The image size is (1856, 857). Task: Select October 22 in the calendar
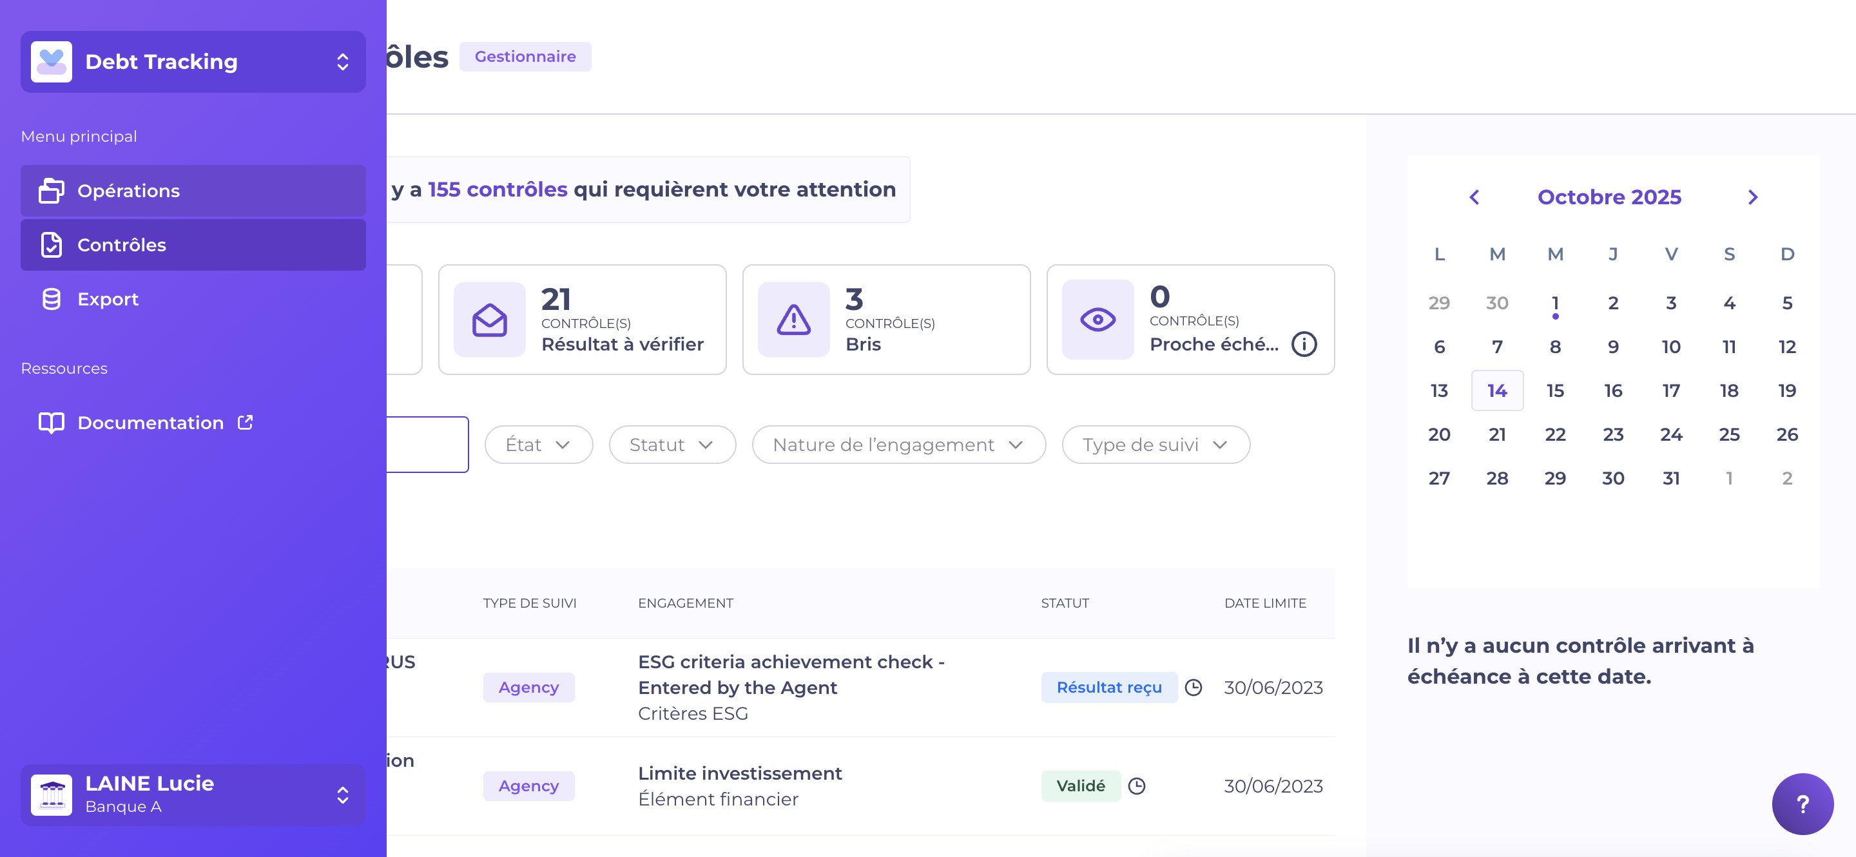point(1555,434)
